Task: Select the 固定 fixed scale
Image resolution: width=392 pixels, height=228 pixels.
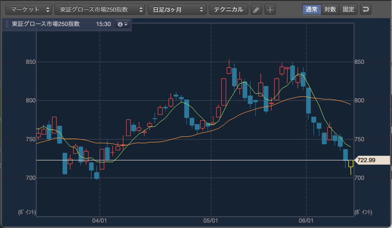Action: (349, 9)
